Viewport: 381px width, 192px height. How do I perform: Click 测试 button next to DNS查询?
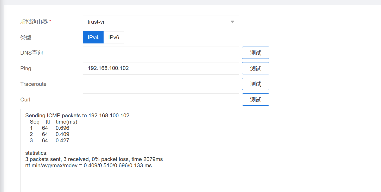pyautogui.click(x=255, y=53)
